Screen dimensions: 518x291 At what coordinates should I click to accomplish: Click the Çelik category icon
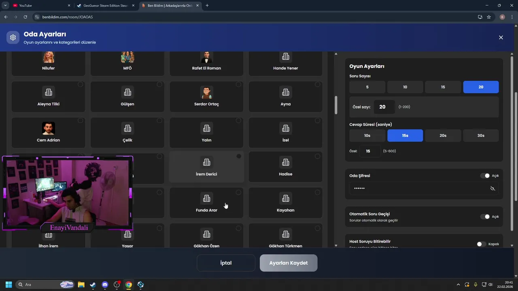point(127,129)
